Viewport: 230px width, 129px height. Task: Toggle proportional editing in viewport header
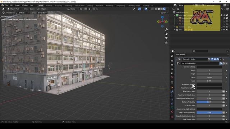click(94, 9)
